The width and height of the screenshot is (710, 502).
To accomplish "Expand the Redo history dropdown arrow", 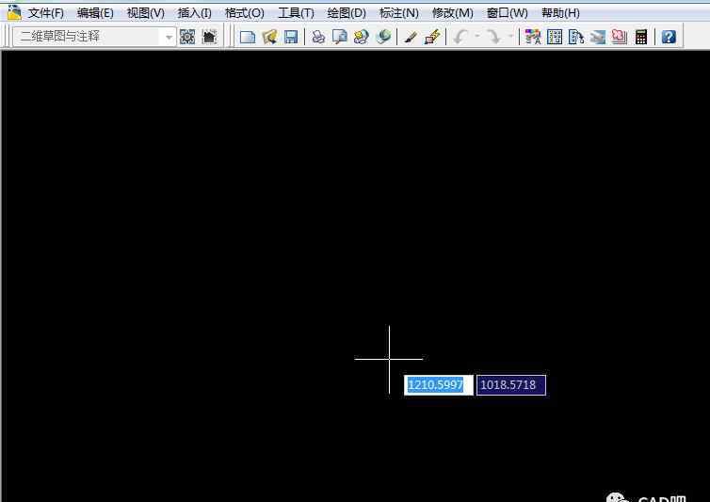I will (x=511, y=37).
